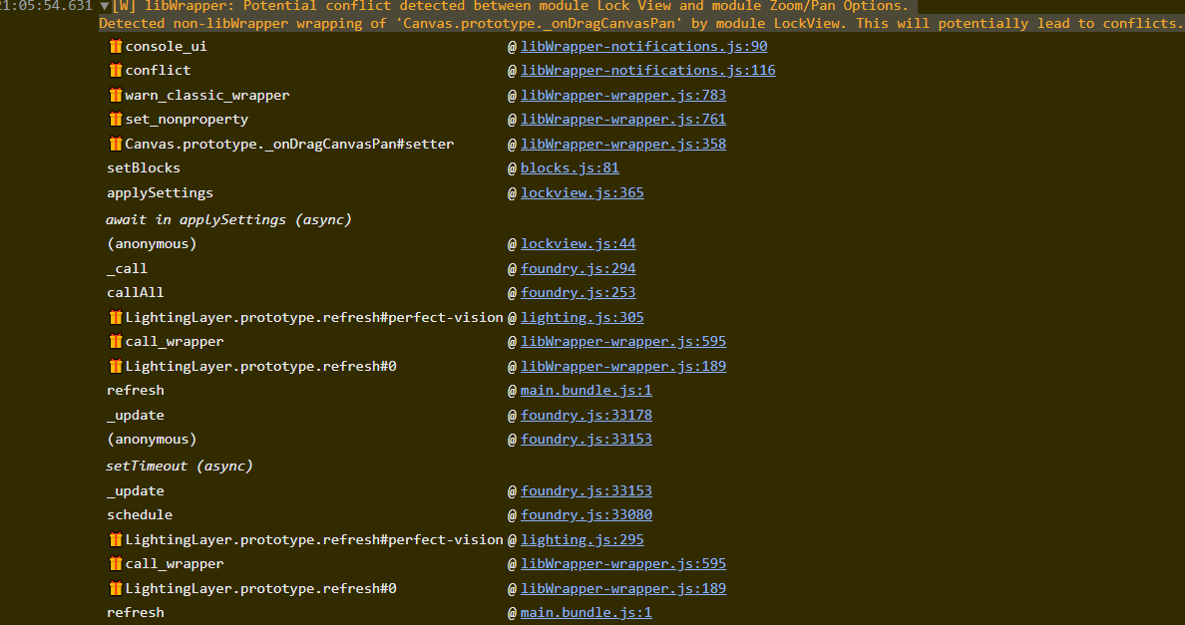Click the gift icon next to set_nonproperty
The width and height of the screenshot is (1185, 625).
click(116, 120)
